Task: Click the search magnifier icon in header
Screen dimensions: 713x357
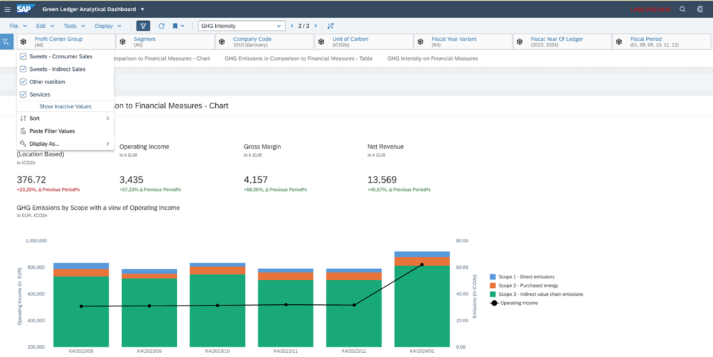Action: [x=682, y=10]
